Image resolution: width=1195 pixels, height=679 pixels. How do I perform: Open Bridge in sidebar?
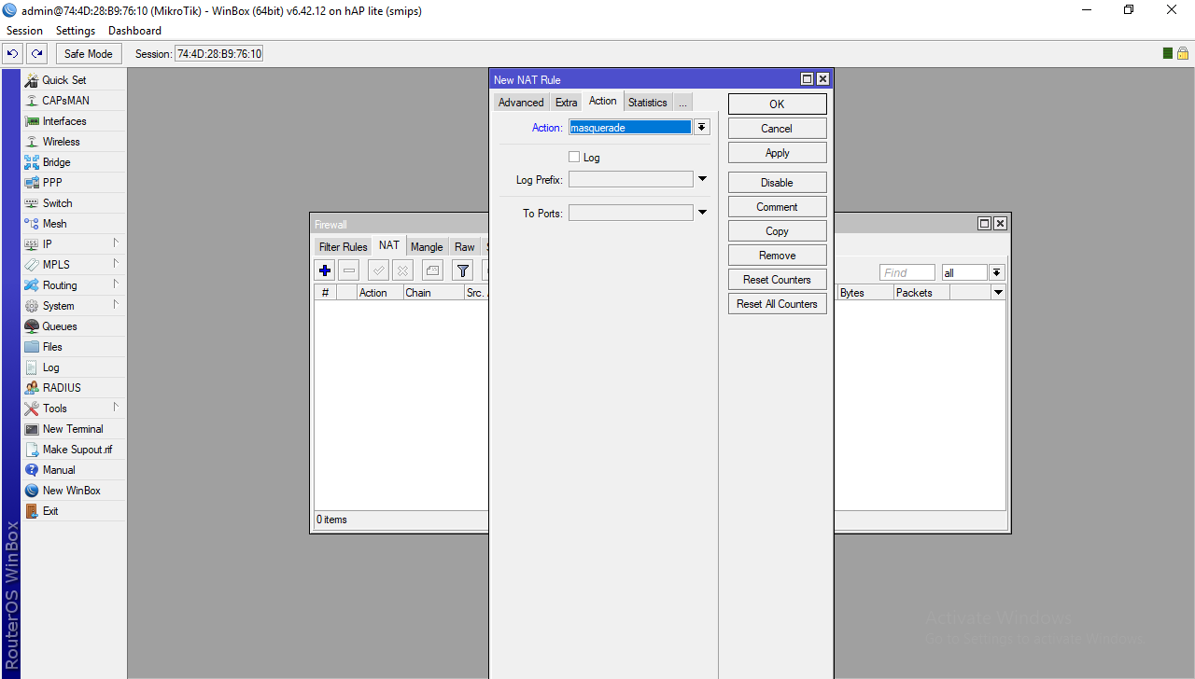[x=74, y=162]
